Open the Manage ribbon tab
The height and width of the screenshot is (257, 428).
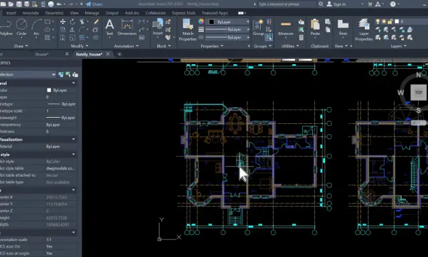point(92,13)
